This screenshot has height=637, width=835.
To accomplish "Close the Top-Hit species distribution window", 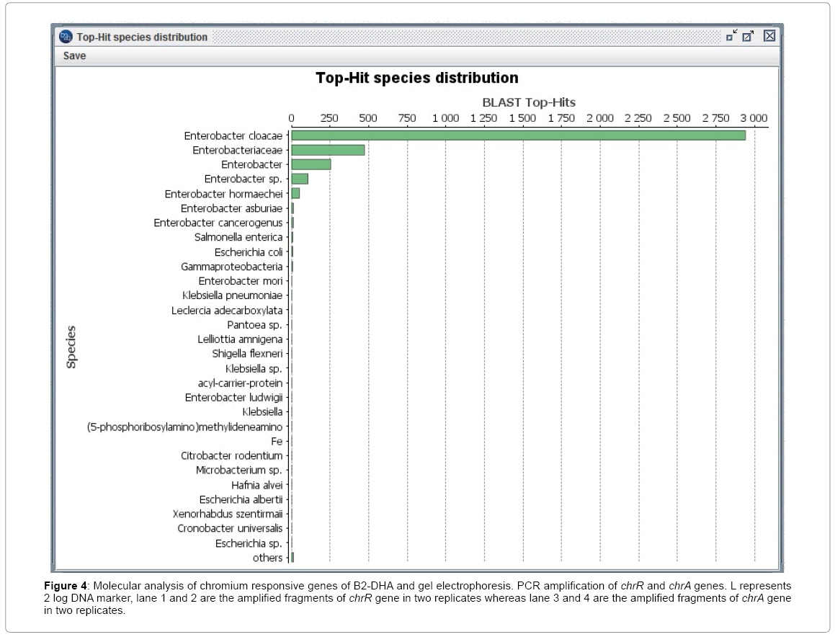I will (769, 35).
